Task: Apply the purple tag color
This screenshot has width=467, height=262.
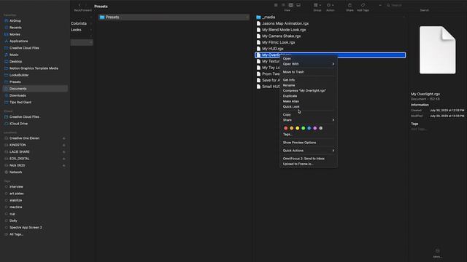Action: (314, 128)
